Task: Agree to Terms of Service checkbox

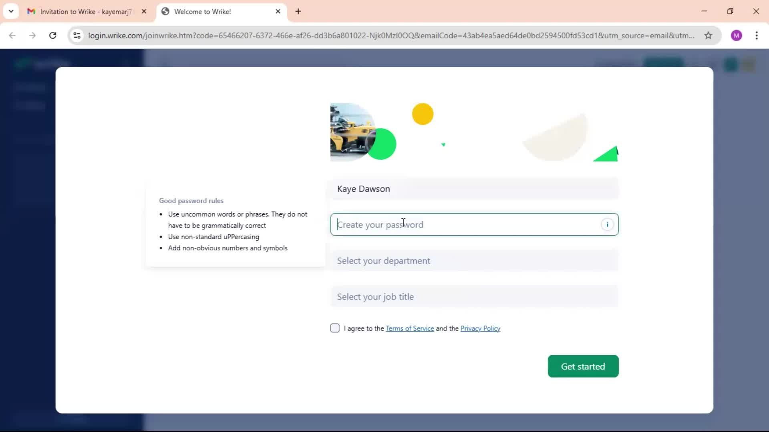Action: pos(335,328)
